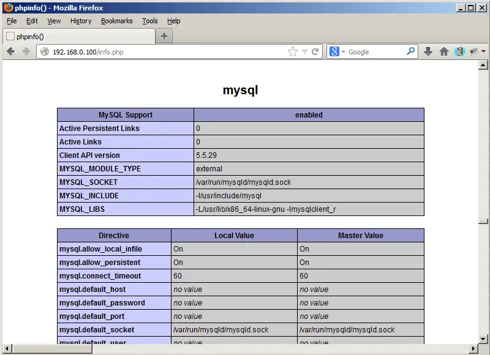Click the vertical scrollbar down arrow
This screenshot has height=355, width=490.
(x=483, y=338)
